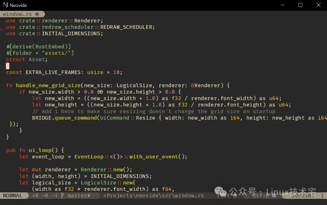Click the value 10 in the const line
Screen dimensions: 327x205
pyautogui.click(x=116, y=72)
